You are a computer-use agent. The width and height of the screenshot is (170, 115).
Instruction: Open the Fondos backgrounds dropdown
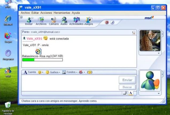70,72
